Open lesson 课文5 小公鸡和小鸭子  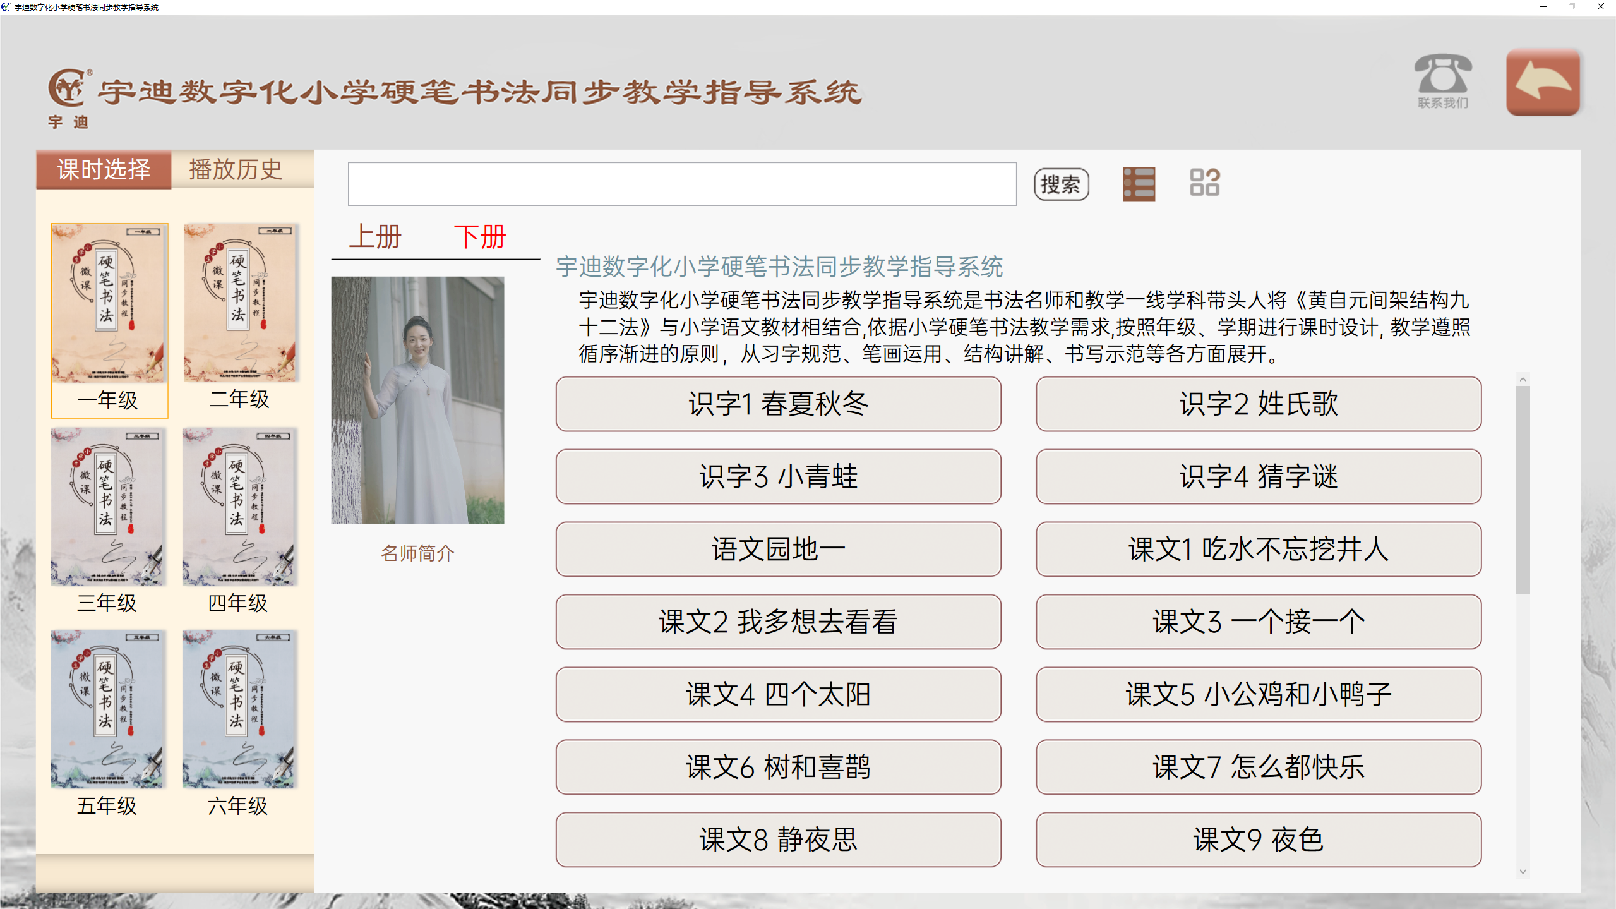tap(1258, 695)
